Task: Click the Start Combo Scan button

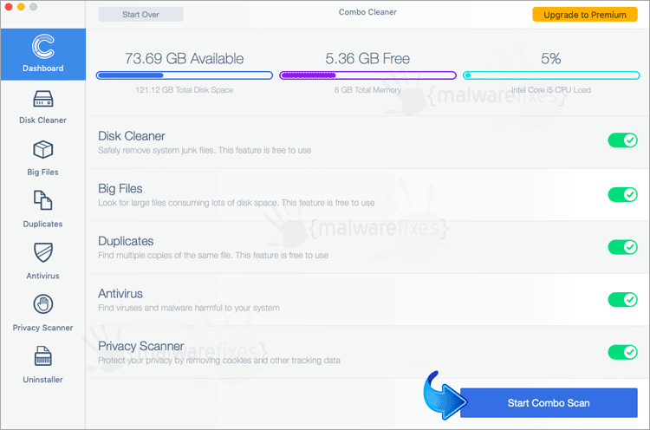Action: (549, 402)
